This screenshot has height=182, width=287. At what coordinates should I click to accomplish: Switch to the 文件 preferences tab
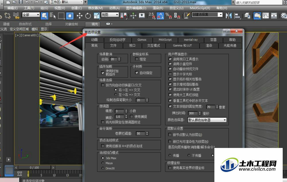tap(113, 45)
